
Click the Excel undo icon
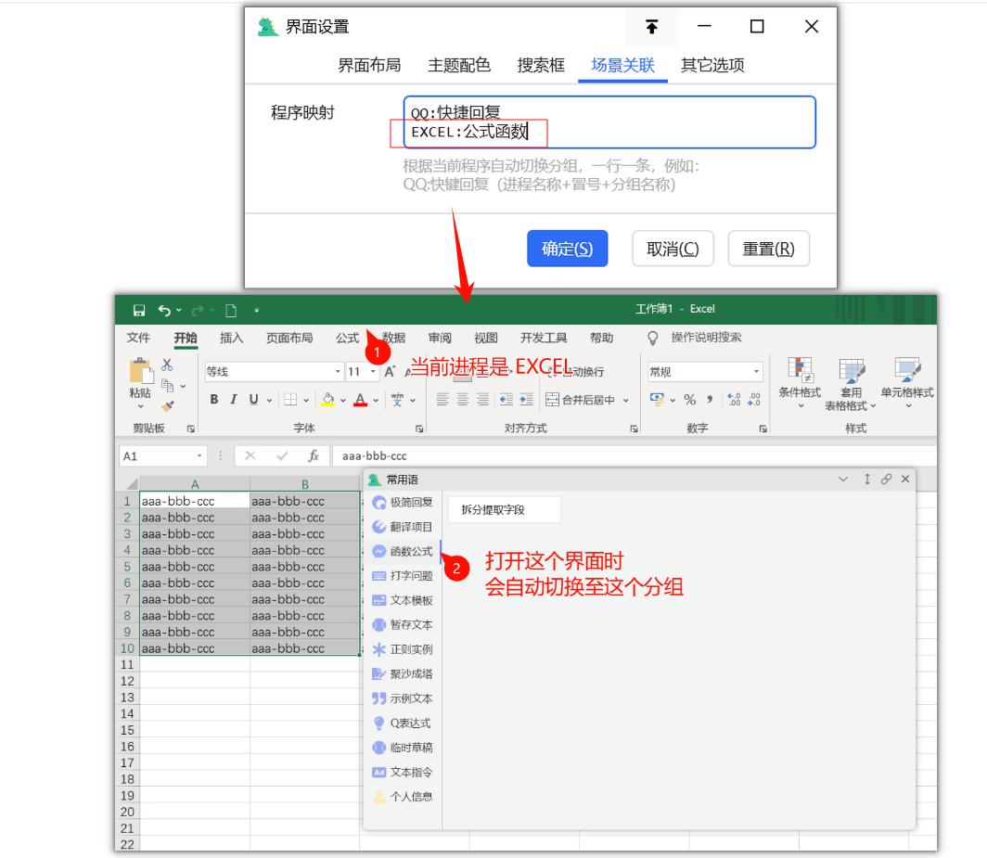pos(164,310)
